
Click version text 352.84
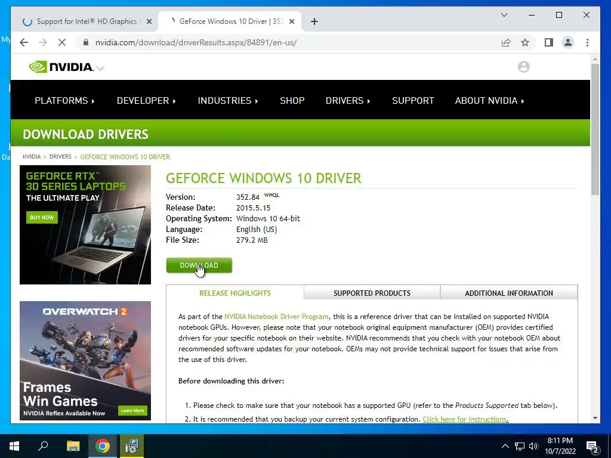248,197
